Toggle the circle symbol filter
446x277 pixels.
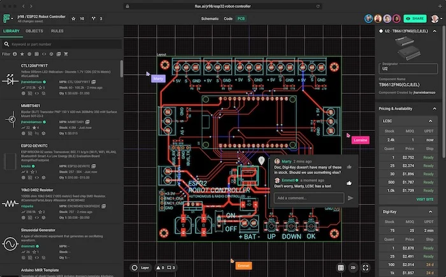pyautogui.click(x=29, y=54)
